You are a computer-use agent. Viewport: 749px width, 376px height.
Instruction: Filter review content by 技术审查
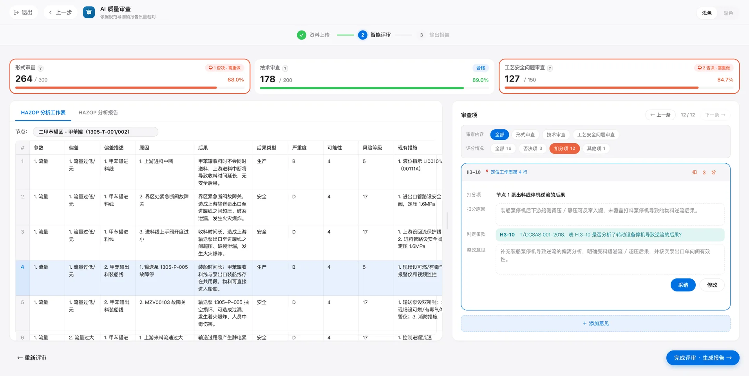(556, 135)
